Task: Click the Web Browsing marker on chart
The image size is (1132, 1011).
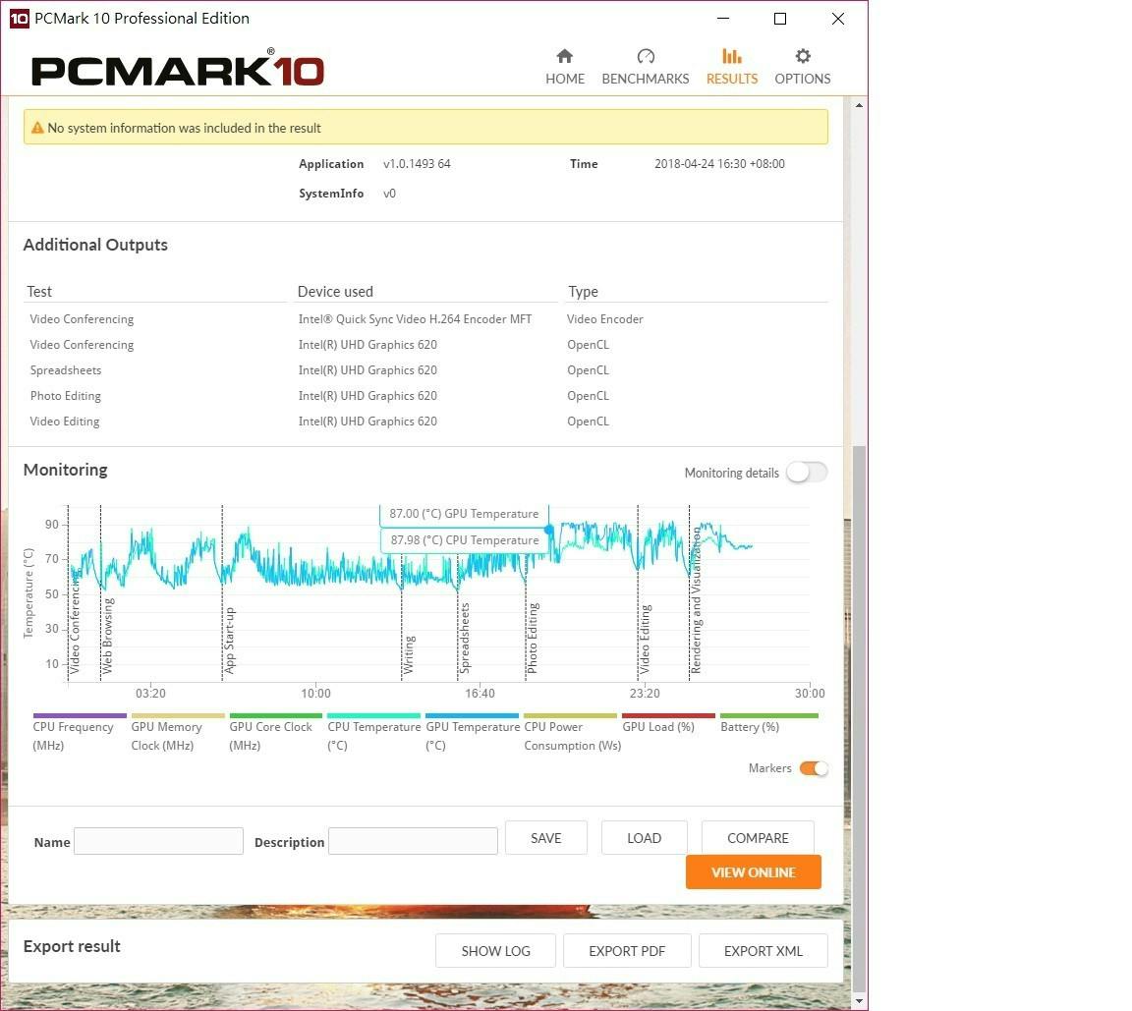Action: click(107, 637)
